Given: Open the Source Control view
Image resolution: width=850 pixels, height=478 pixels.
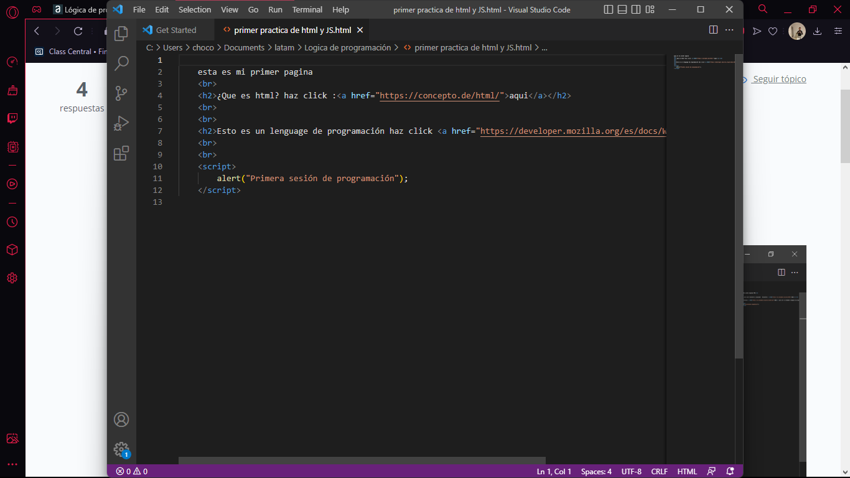Looking at the screenshot, I should pyautogui.click(x=121, y=93).
